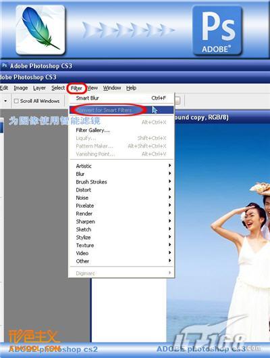Open the Image menu
Screen dimensions: 270x358
[21, 88]
